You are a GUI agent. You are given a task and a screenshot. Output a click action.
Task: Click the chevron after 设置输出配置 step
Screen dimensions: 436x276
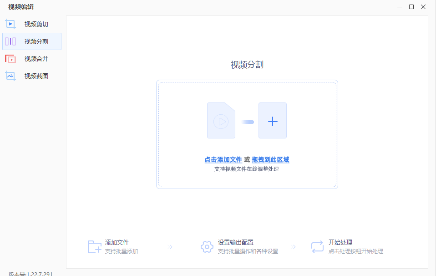click(x=294, y=246)
